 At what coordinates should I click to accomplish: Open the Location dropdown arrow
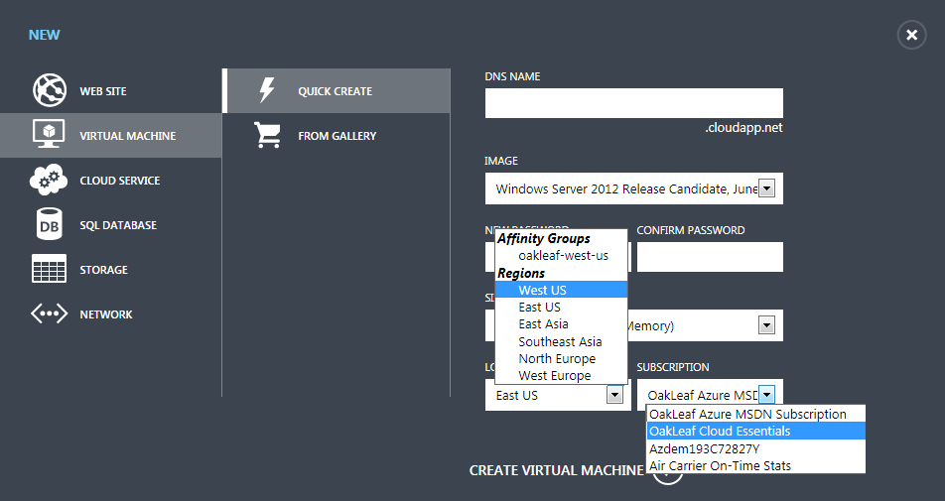(614, 395)
